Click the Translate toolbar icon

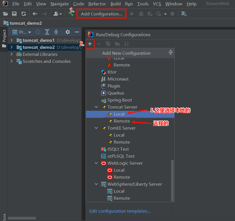pos(184,14)
